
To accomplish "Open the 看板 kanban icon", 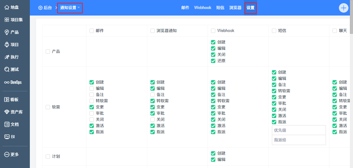I will [x=7, y=100].
